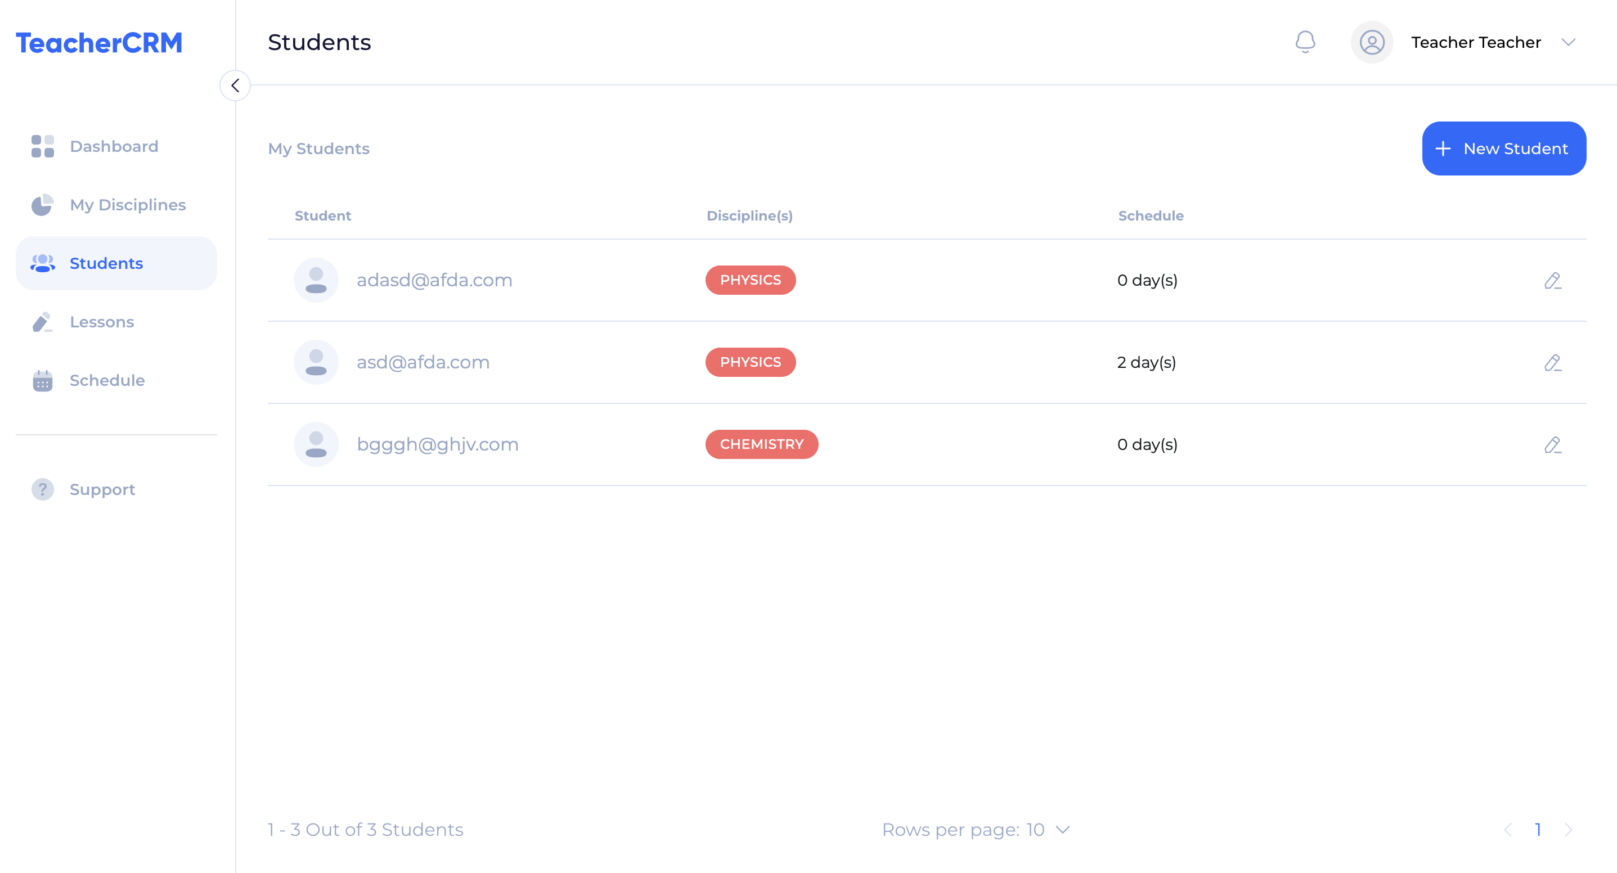Edit the adasd@afda.com student pencil icon

1552,280
